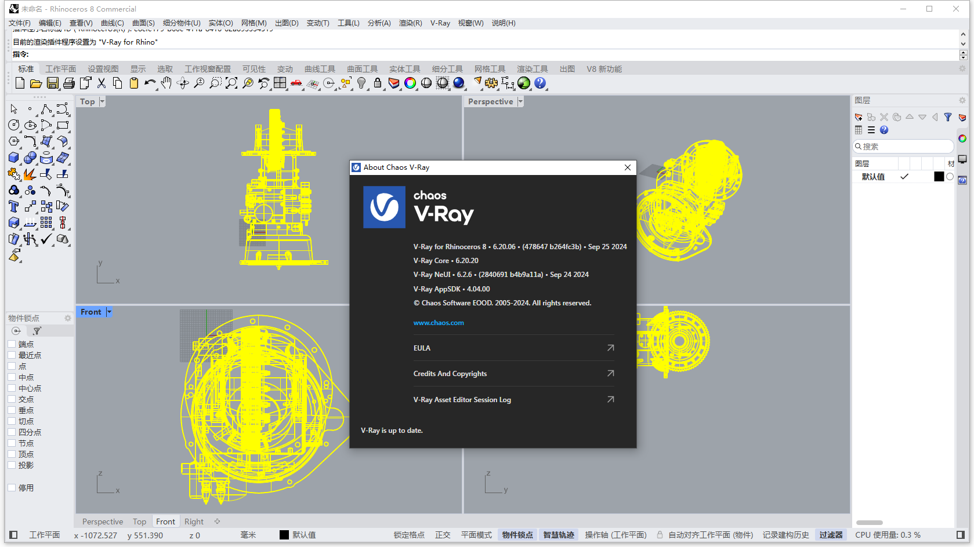Open the color wheel material icon
Viewport: 974px width, 547px height.
(x=410, y=83)
